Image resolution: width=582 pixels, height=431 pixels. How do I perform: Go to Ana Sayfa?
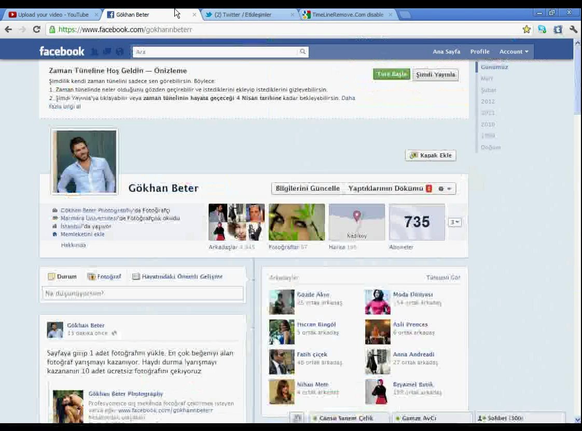point(446,51)
